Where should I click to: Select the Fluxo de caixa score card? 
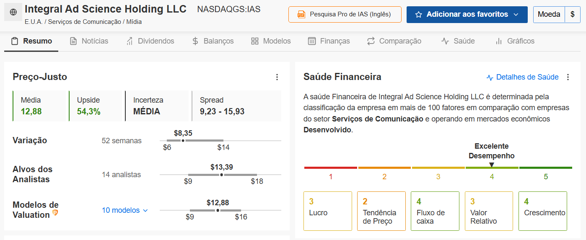click(435, 211)
